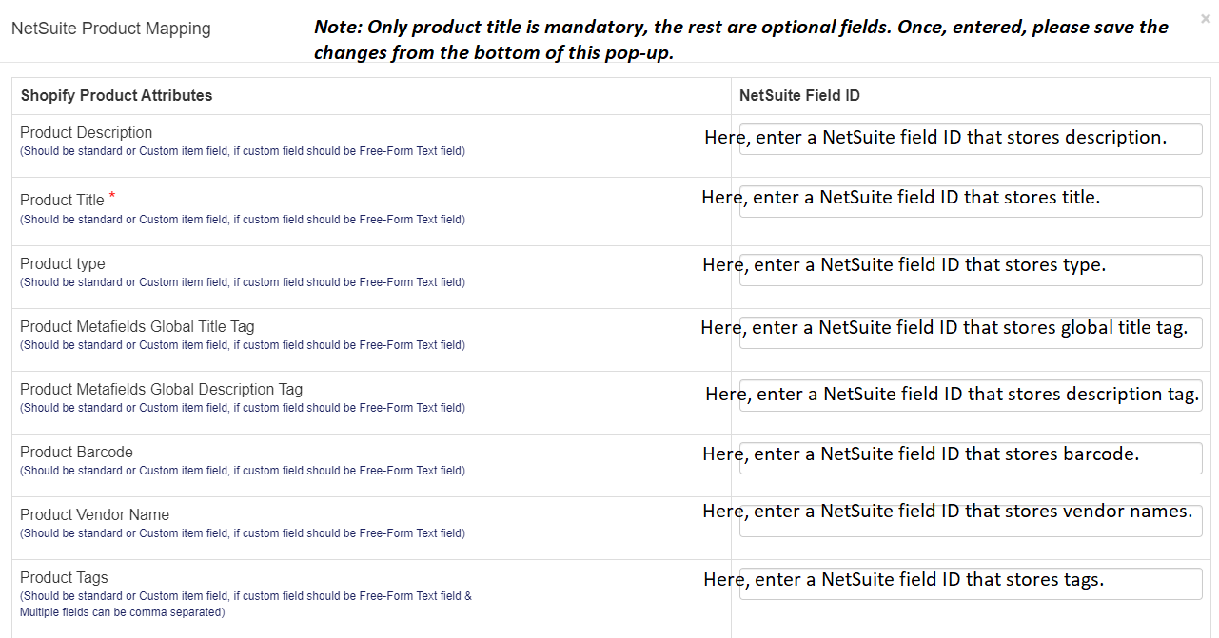Click the Product Description attribute label
1219x638 pixels.
tap(86, 133)
